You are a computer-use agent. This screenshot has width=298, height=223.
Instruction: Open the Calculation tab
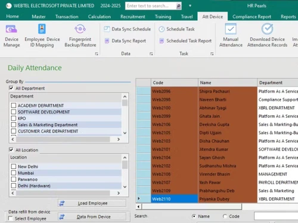[x=100, y=17]
